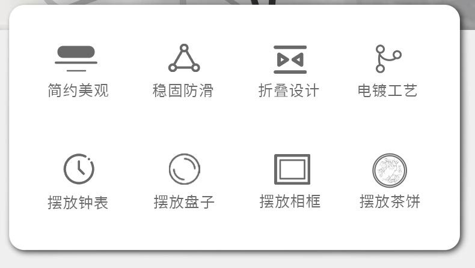The width and height of the screenshot is (475, 268).
Task: Click the inner rectangle of the frame icon
Action: (x=292, y=170)
